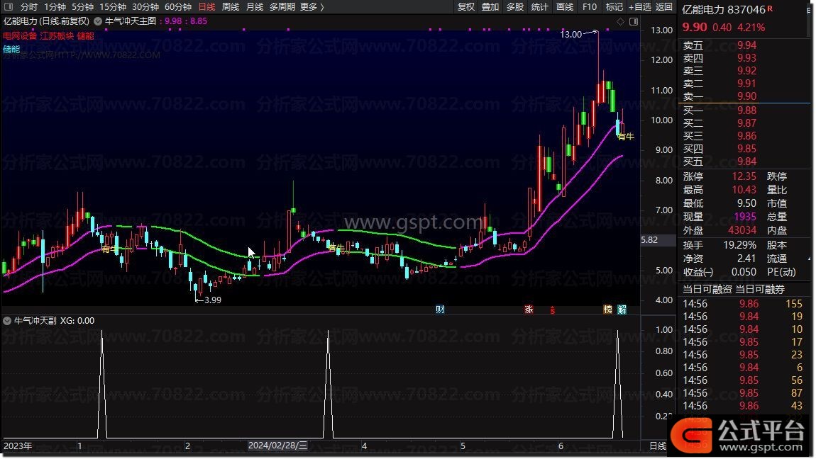Screen dimensions: 816x459
Task: Select the 当日可融券 tab
Action: pyautogui.click(x=760, y=289)
